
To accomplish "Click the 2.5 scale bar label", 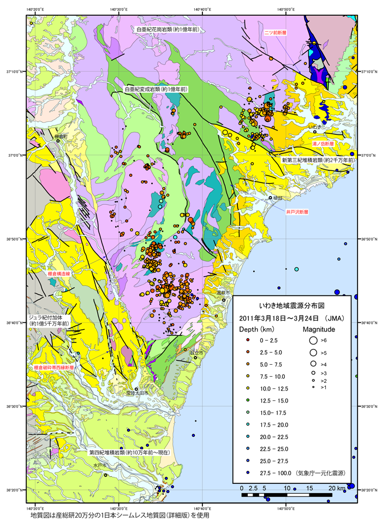I will (x=253, y=488).
